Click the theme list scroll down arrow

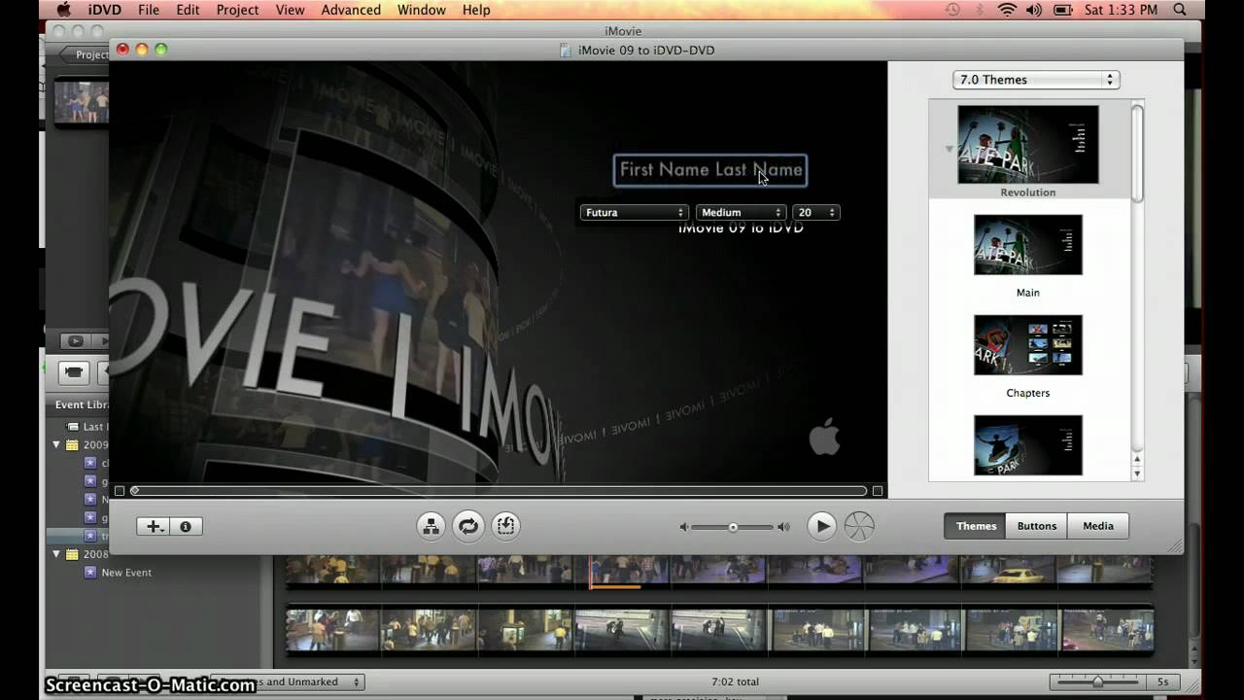point(1137,473)
